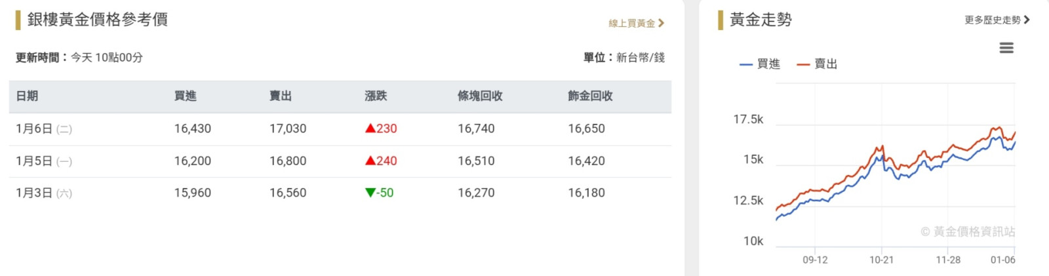1049x276 pixels.
Task: Click the 賣出 column header in table
Action: pyautogui.click(x=281, y=96)
